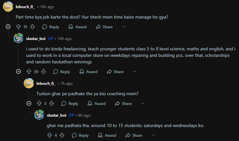Screen dimensions: 239x141
Task: Downvote the comment with 3 votes
Action: coord(52,103)
